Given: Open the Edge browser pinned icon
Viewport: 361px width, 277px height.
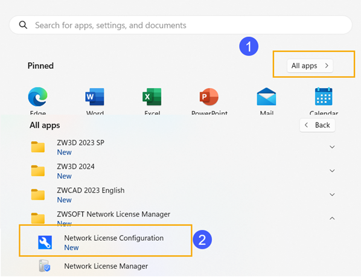Looking at the screenshot, I should pyautogui.click(x=38, y=97).
